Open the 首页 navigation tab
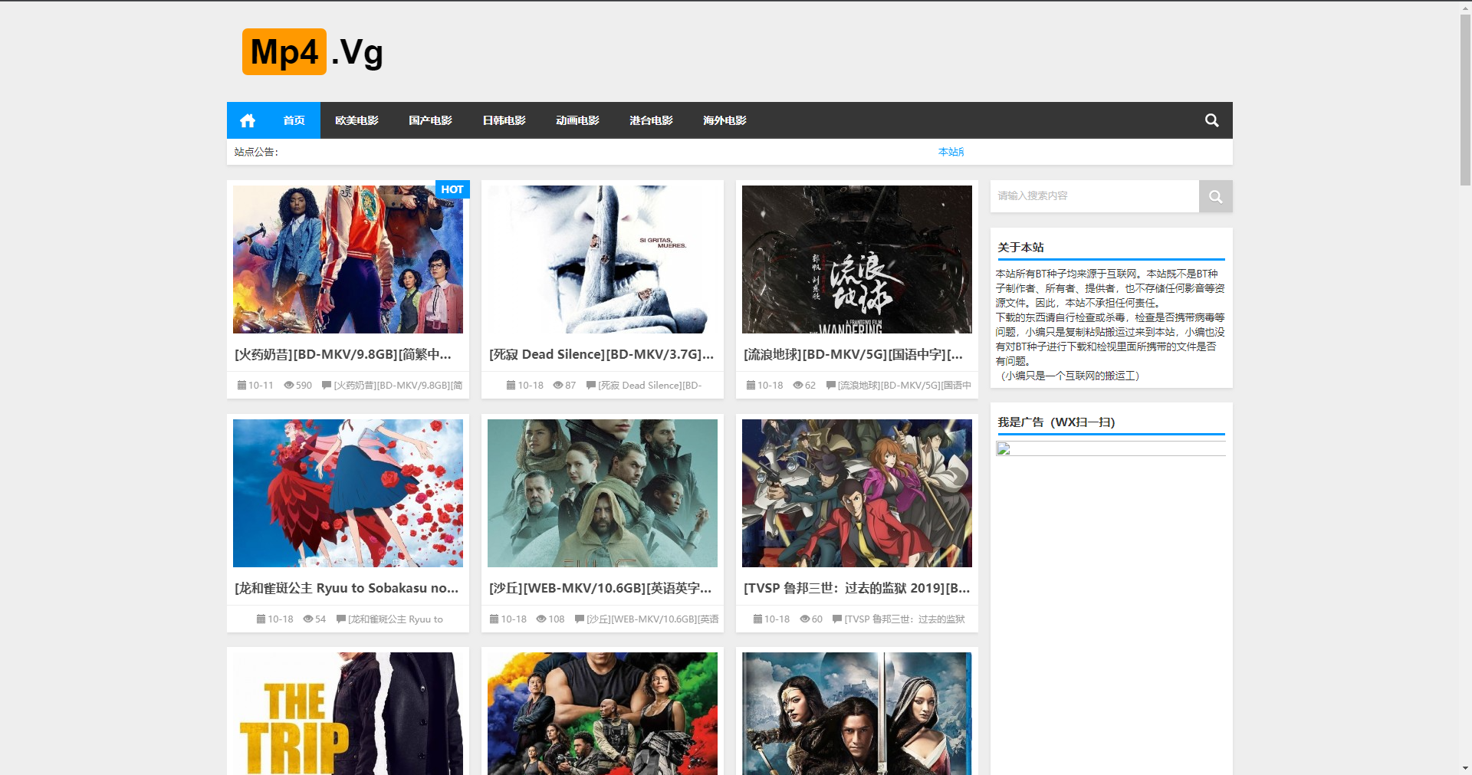Viewport: 1472px width, 775px height. click(294, 120)
